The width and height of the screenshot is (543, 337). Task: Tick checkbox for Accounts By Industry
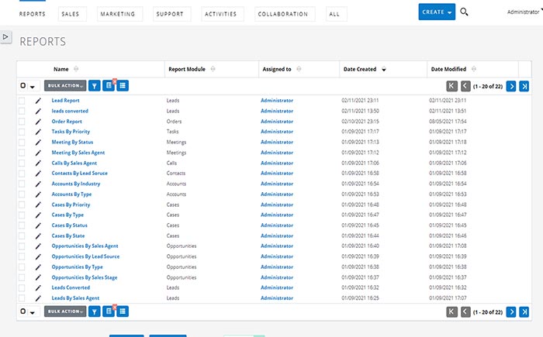tap(22, 184)
